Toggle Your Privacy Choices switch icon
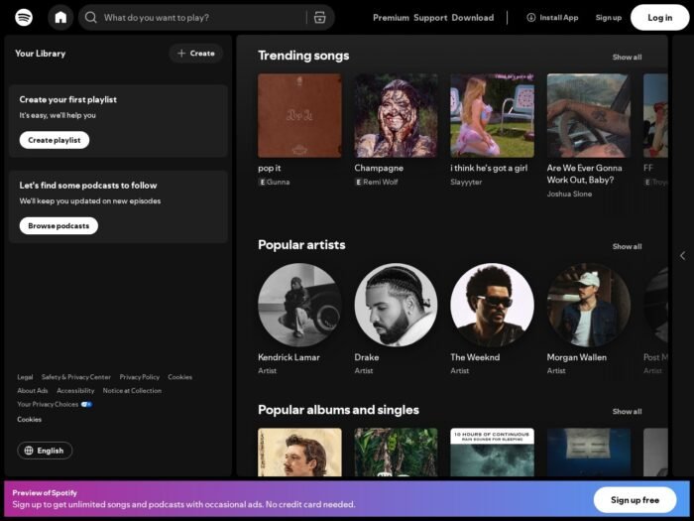The height and width of the screenshot is (521, 694). pyautogui.click(x=86, y=404)
